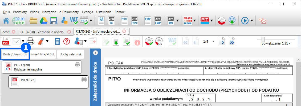Open the JPK XML icon
This screenshot has height=106, width=301.
click(x=171, y=20)
